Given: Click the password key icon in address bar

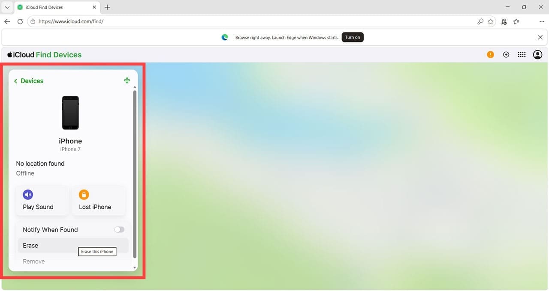Looking at the screenshot, I should [480, 21].
